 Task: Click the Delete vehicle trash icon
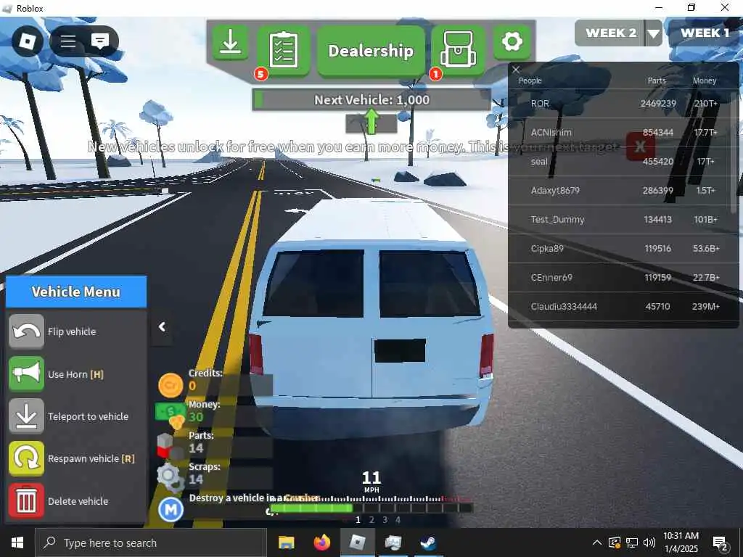point(27,501)
